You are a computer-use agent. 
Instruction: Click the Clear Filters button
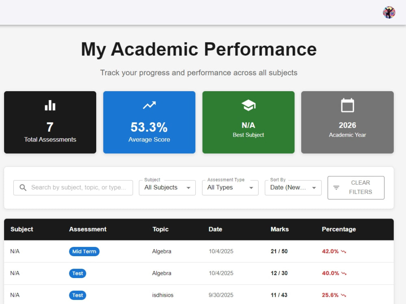click(x=356, y=188)
